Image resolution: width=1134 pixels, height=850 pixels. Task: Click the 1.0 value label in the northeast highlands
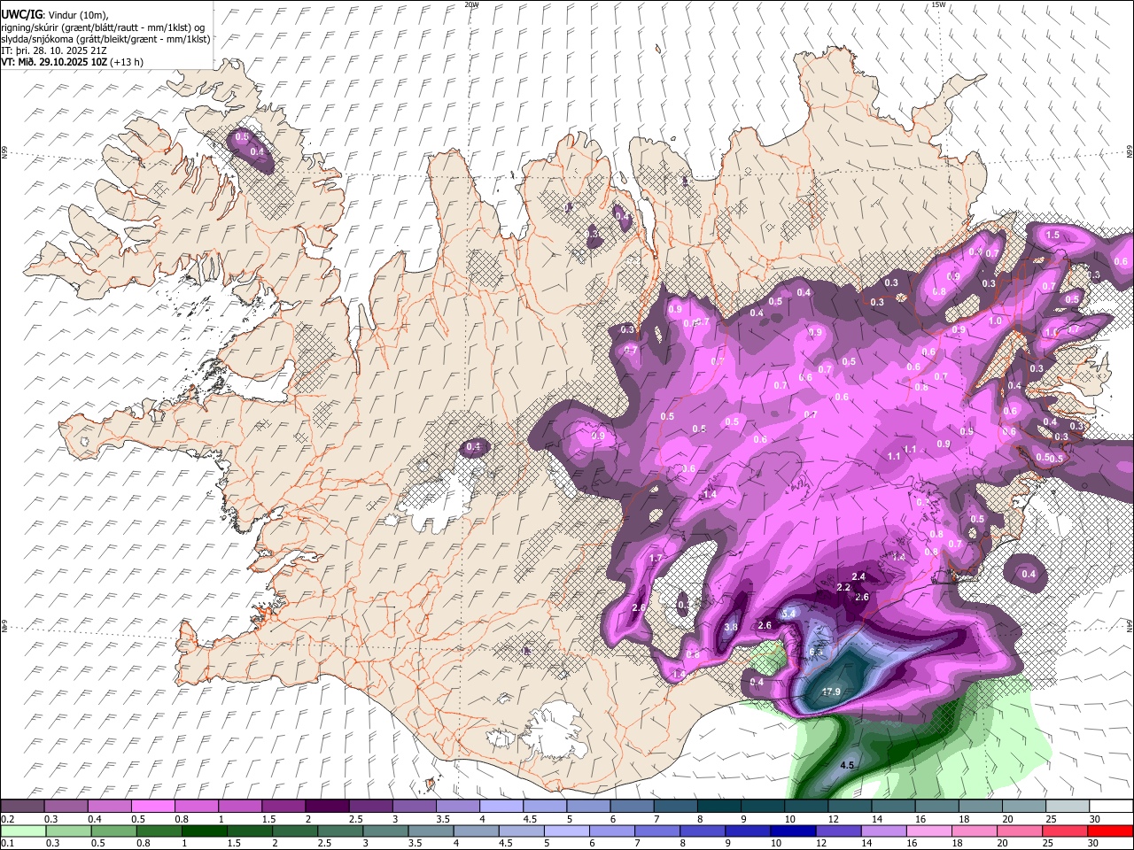[x=995, y=321]
